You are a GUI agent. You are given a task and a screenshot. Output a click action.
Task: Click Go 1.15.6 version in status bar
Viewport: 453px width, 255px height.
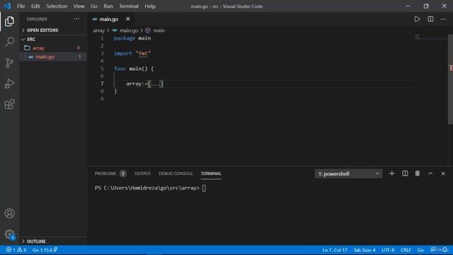click(x=45, y=250)
